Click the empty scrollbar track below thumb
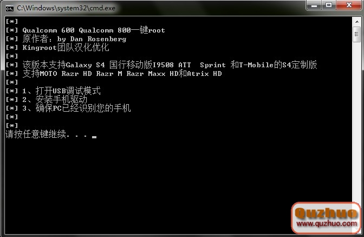 tap(357, 121)
